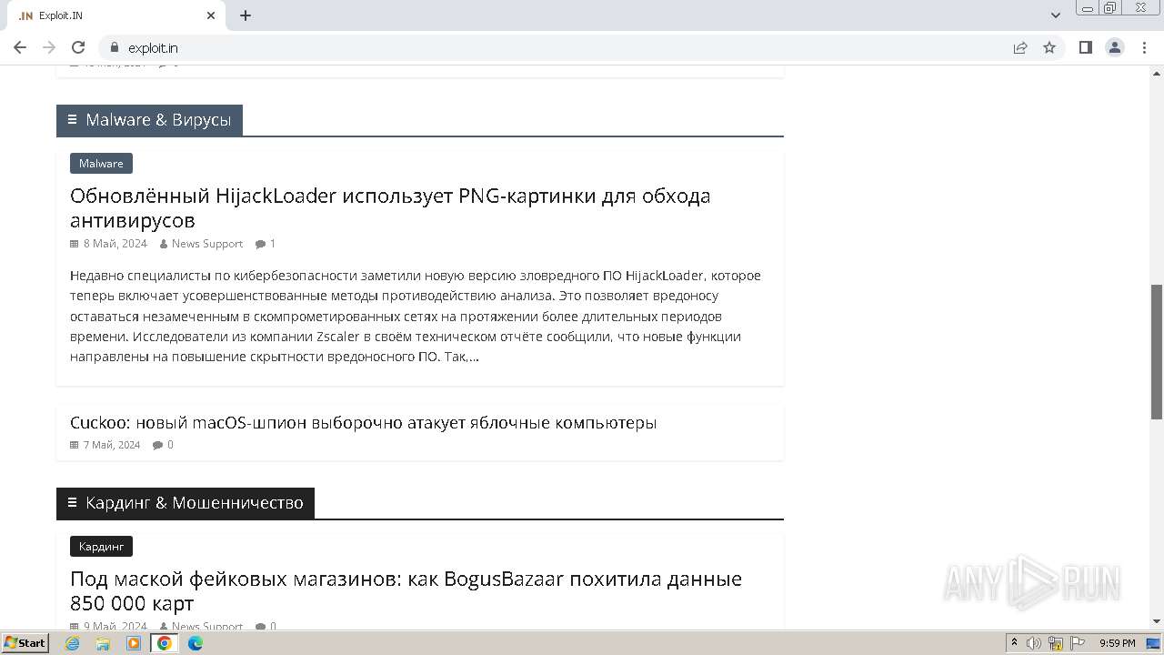Share this page using the share icon

click(1020, 47)
